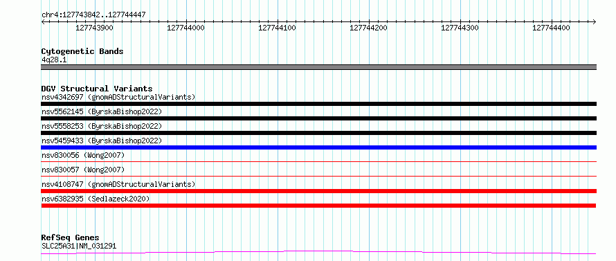Select the RefSeq Genes track title
Screen dimensions: 616x261
[x=71, y=237]
